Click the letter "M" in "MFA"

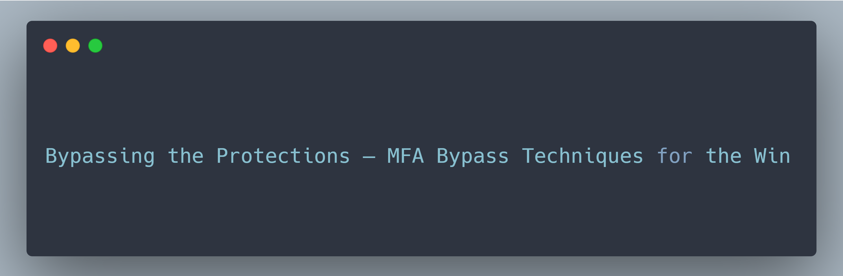tap(393, 156)
